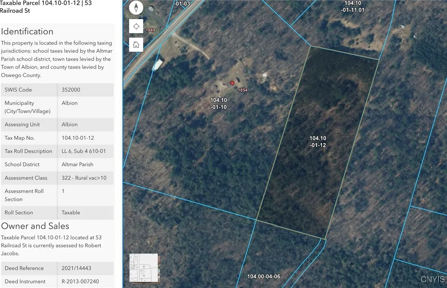Select the Deed Reference value 2021/14443
Screen dimensions: 447x288
click(76, 268)
